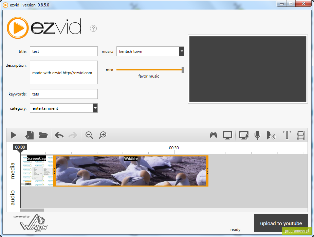Click the audio track label

pos(13,198)
